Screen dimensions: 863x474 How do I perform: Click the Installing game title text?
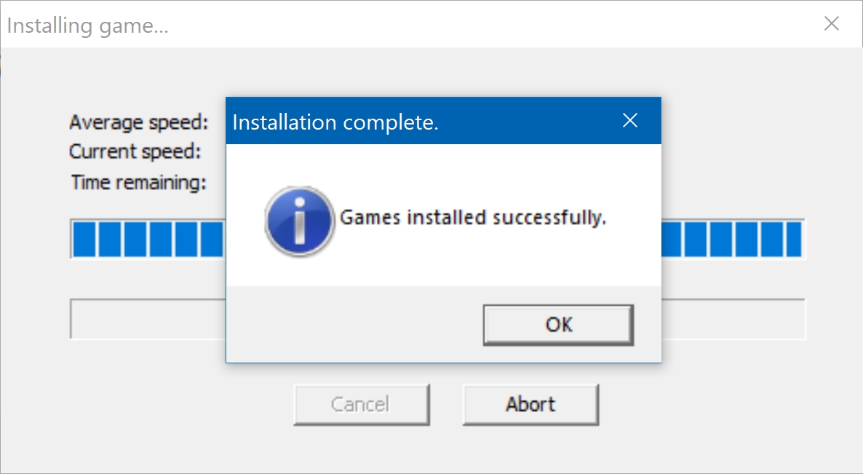87,25
